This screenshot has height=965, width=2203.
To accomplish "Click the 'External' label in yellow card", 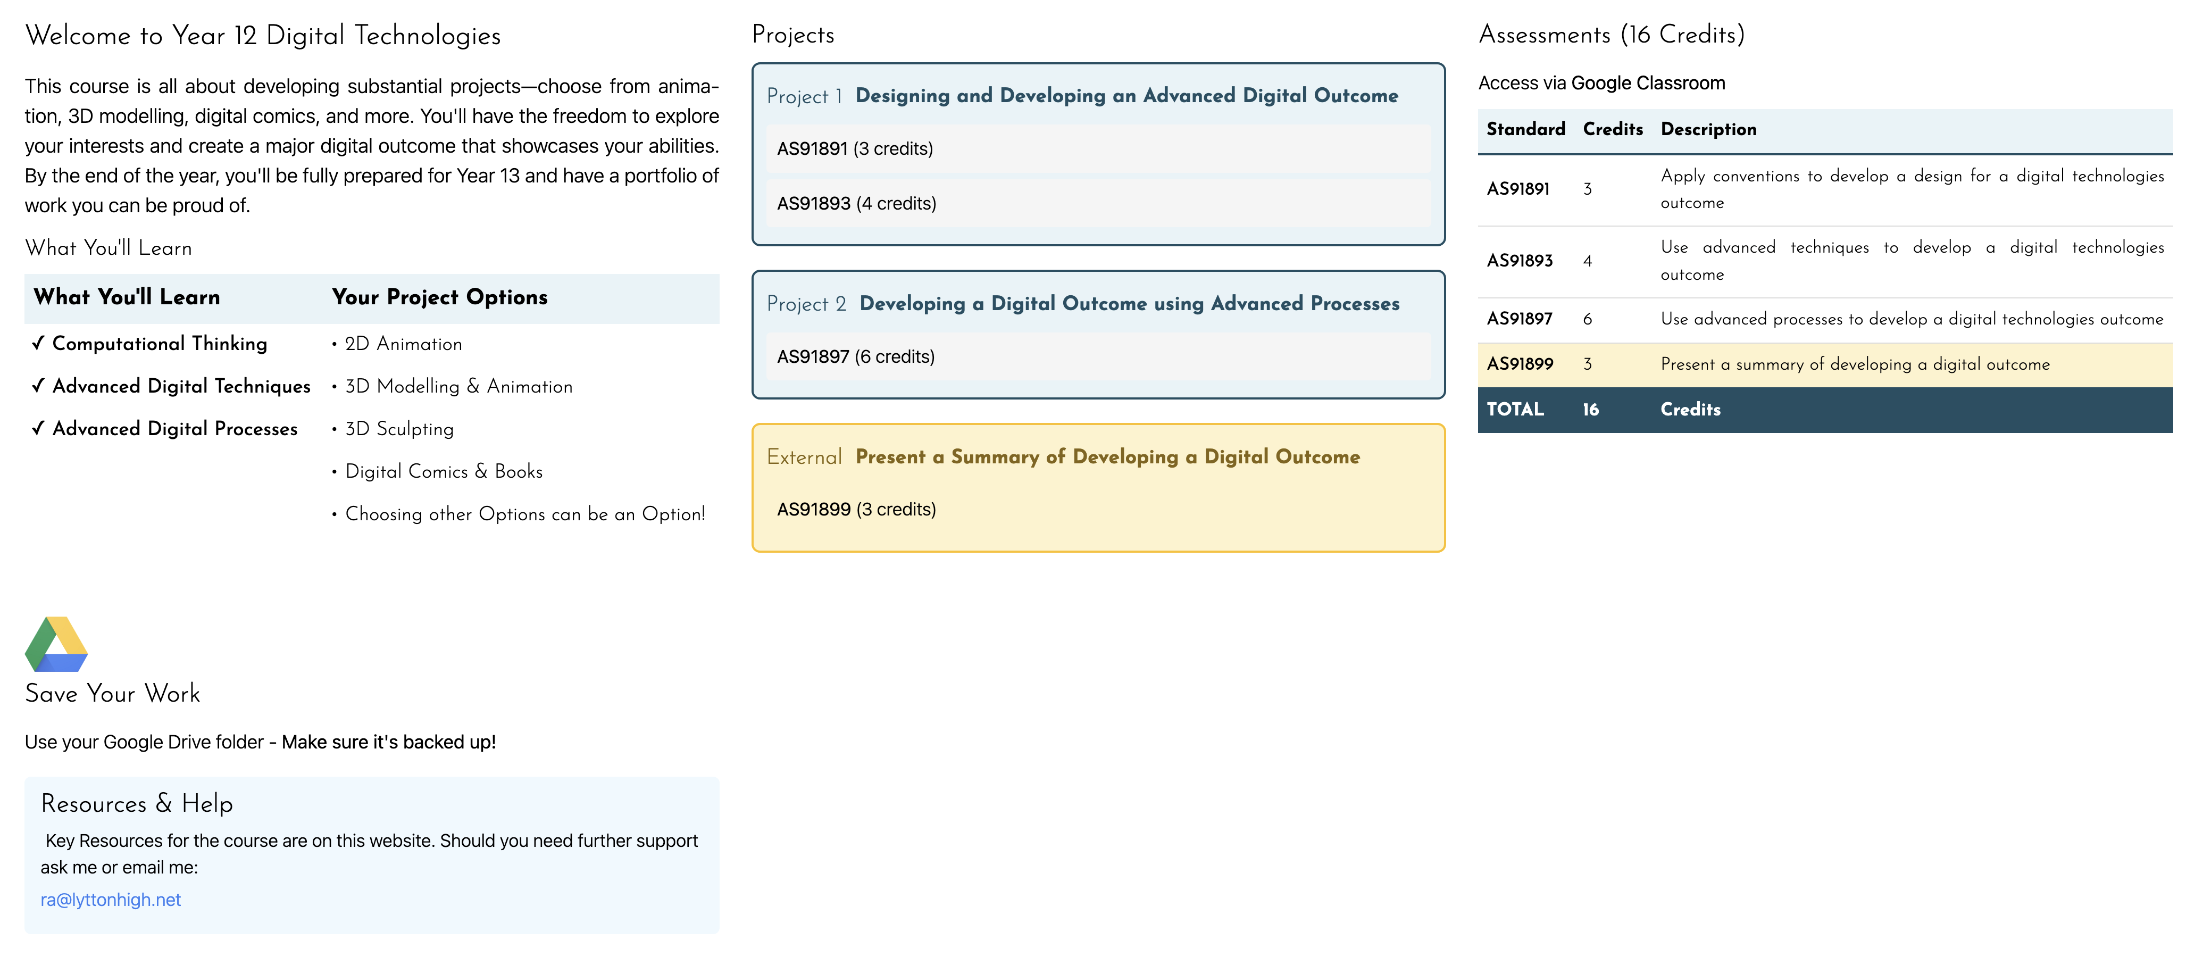I will [804, 457].
